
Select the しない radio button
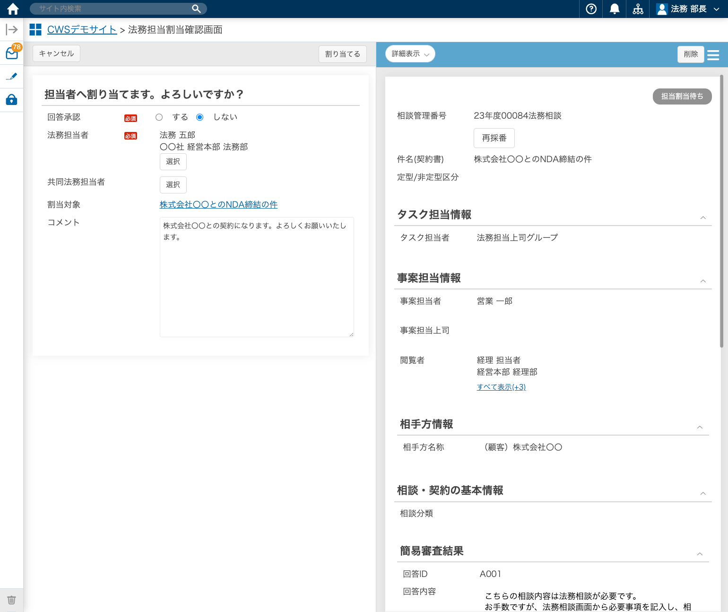coord(199,117)
